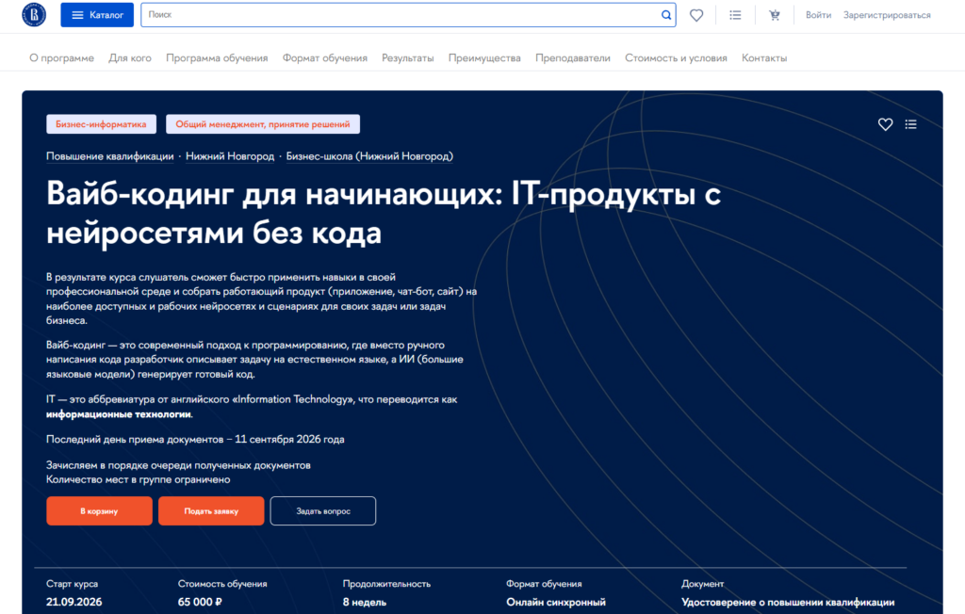Go to Программа обучения section

217,57
